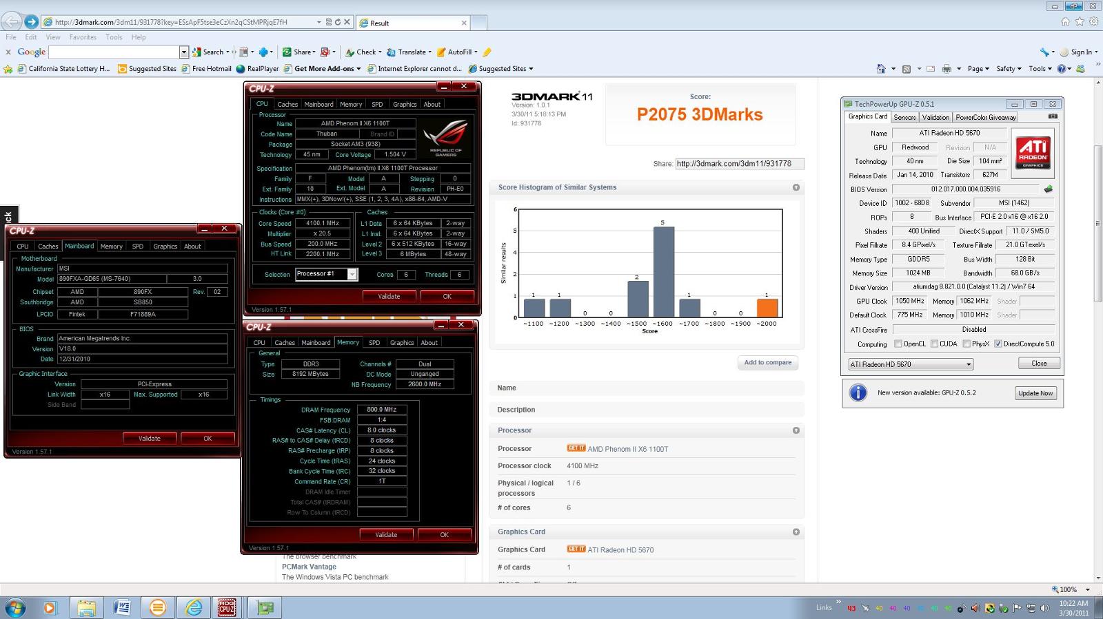Toggle the PhysX checkbox in GPU-Z
Screen dimensions: 1103x619
click(967, 344)
